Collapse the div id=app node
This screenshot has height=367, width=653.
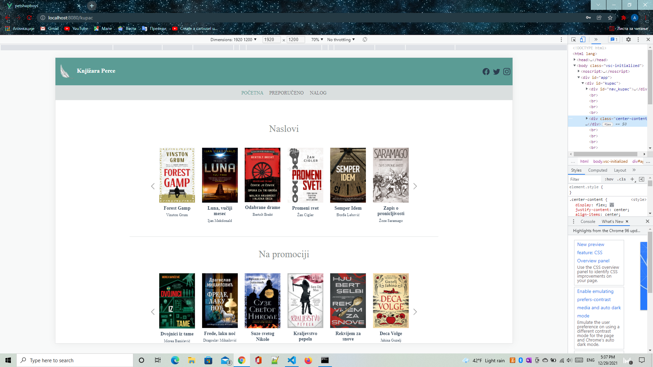point(579,77)
